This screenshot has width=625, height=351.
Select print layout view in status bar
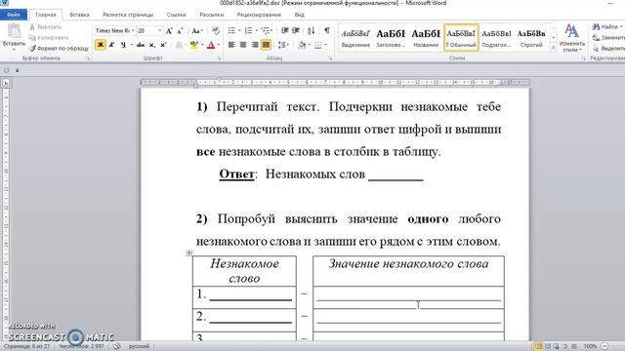[x=538, y=346]
